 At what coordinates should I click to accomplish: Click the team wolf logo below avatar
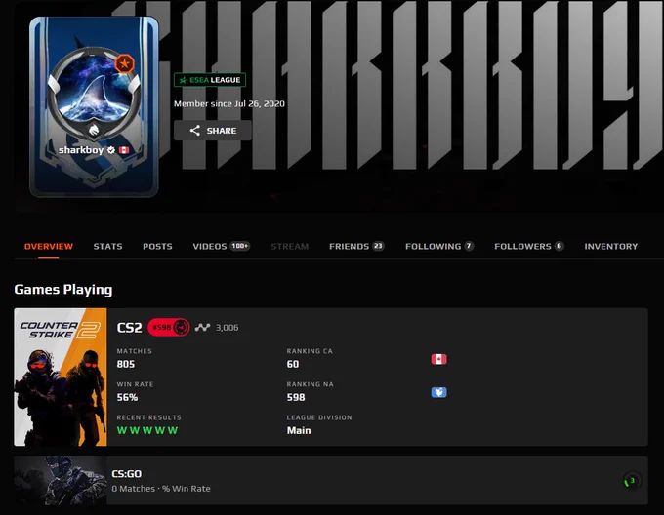click(94, 130)
